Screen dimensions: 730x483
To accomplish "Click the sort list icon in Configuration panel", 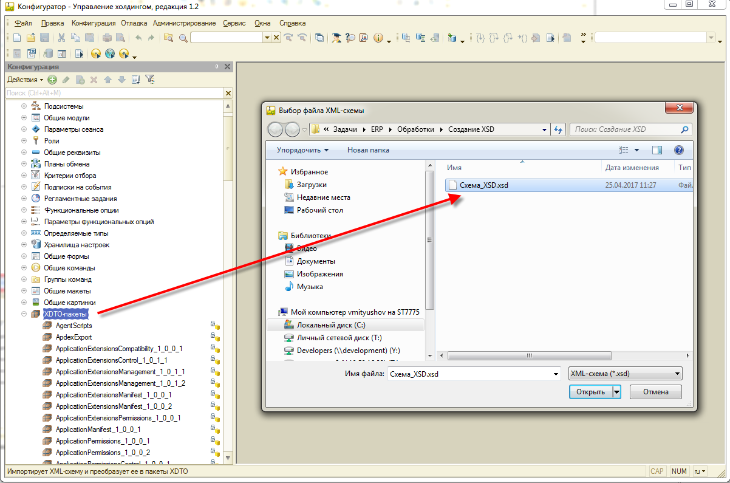I will tap(136, 80).
